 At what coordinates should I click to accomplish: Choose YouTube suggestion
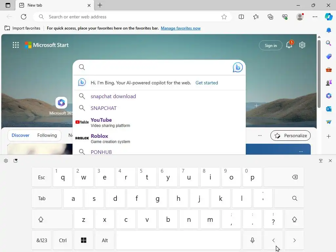click(x=159, y=122)
